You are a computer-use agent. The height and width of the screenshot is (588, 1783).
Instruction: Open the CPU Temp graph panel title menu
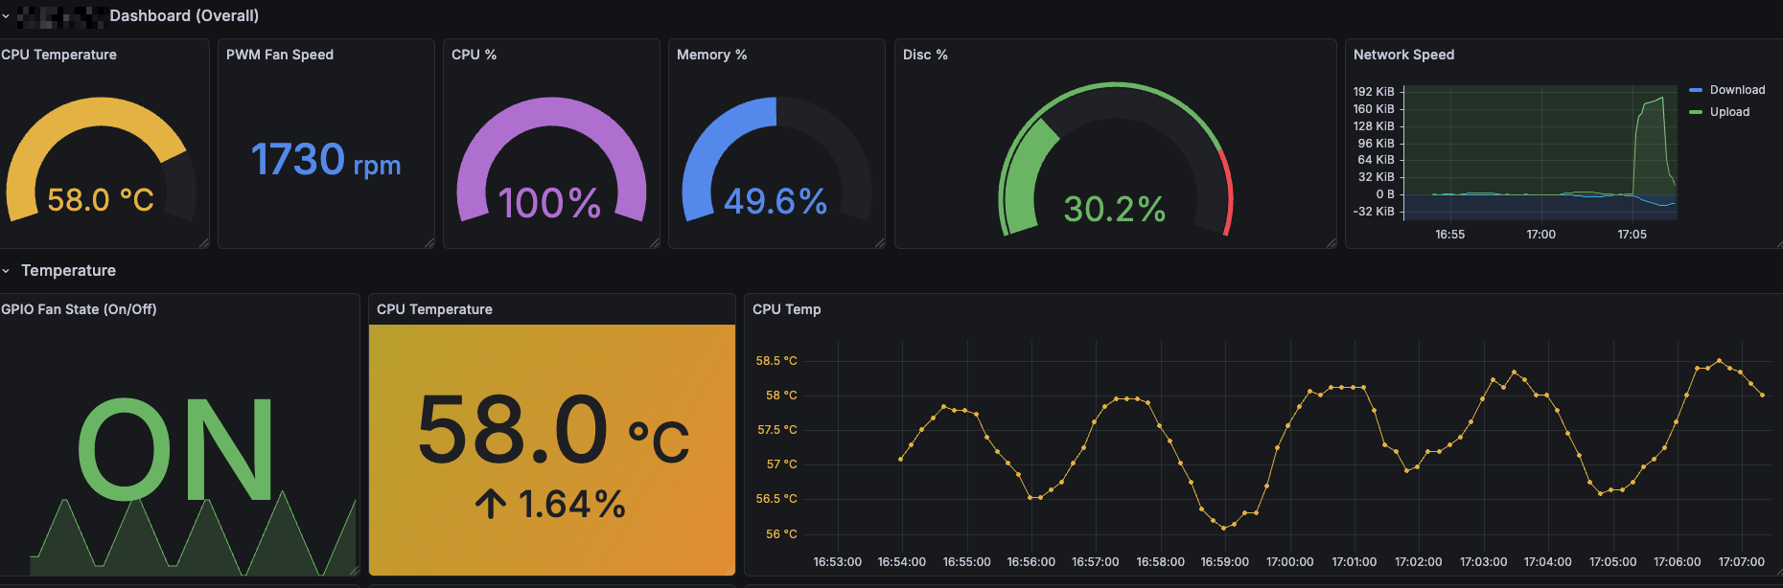click(x=786, y=309)
